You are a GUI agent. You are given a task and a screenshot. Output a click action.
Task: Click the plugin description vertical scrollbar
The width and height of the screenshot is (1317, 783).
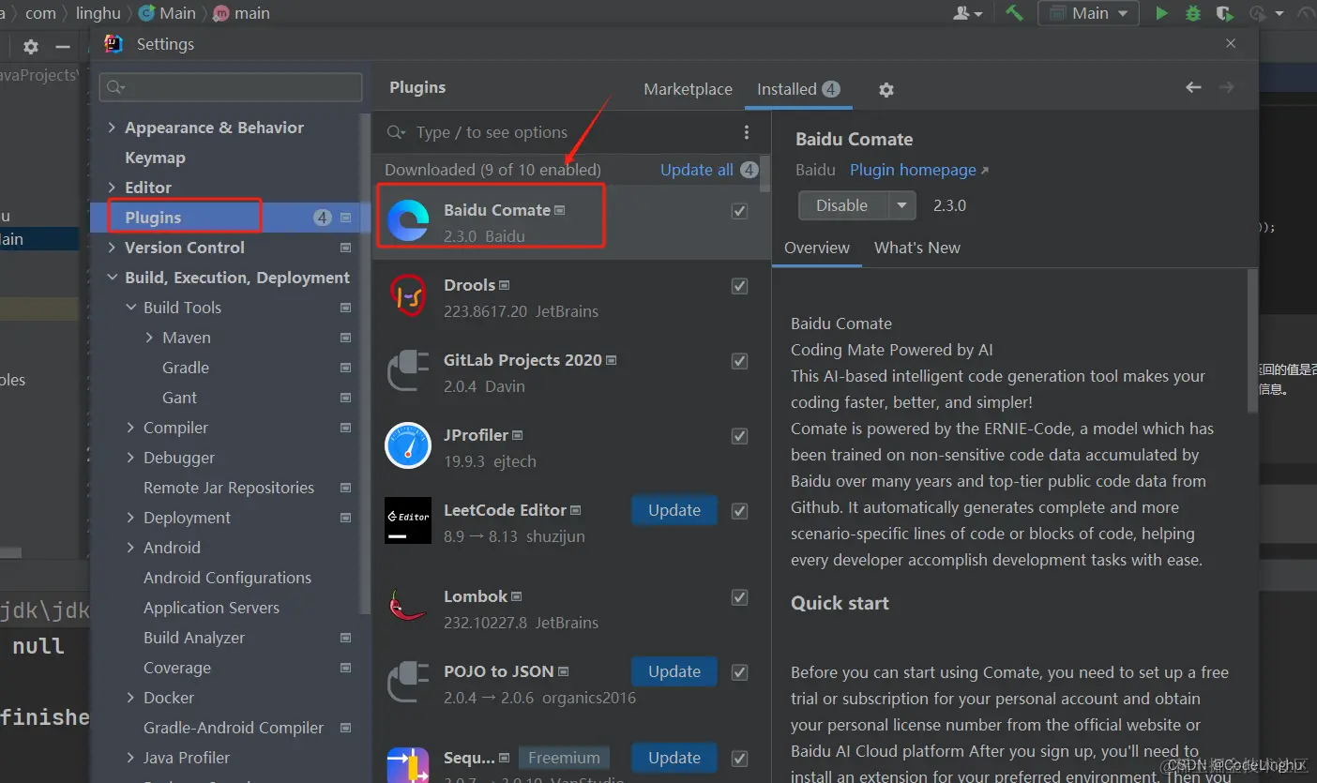[x=1252, y=340]
